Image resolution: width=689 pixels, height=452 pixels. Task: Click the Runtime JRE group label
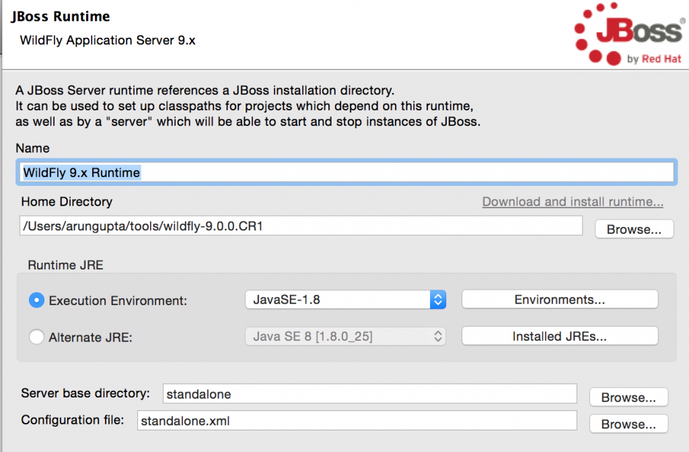[65, 265]
